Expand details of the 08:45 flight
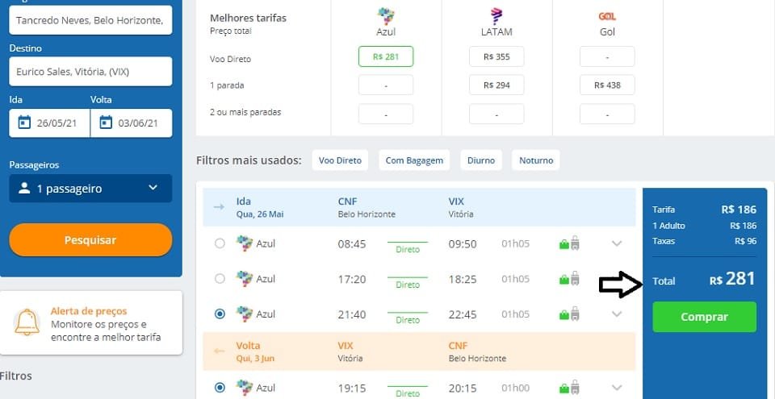This screenshot has width=775, height=399. coord(616,243)
